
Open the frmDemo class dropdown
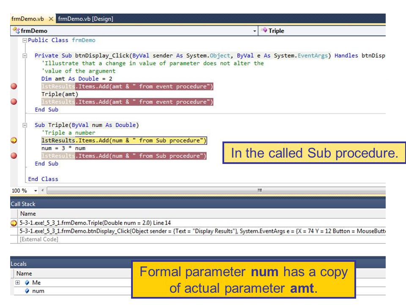255,31
